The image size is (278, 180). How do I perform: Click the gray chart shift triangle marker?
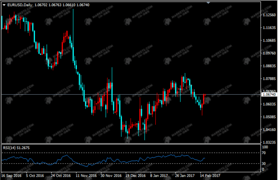click(208, 3)
